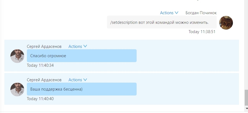Click Сергей's avatar beside "Ваша поддержка бесценна)"
This screenshot has height=113, width=248.
(x=17, y=89)
